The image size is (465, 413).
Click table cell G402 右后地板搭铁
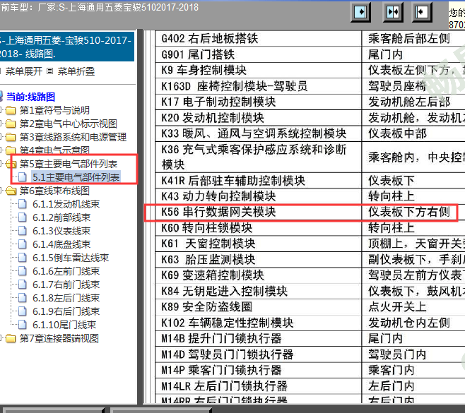(x=259, y=39)
